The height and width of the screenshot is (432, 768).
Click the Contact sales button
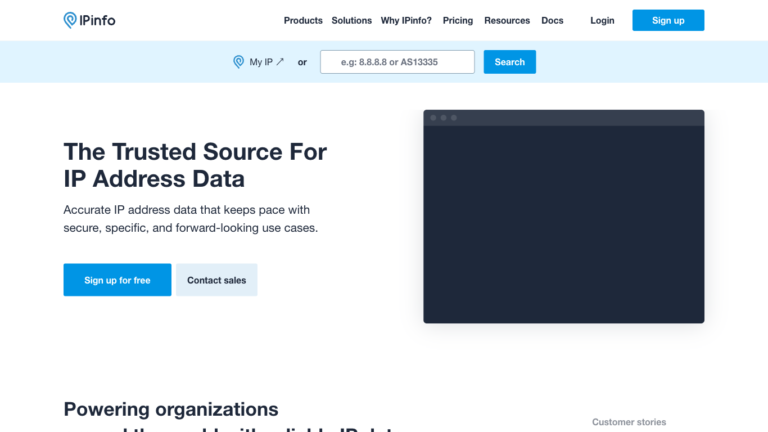(216, 280)
